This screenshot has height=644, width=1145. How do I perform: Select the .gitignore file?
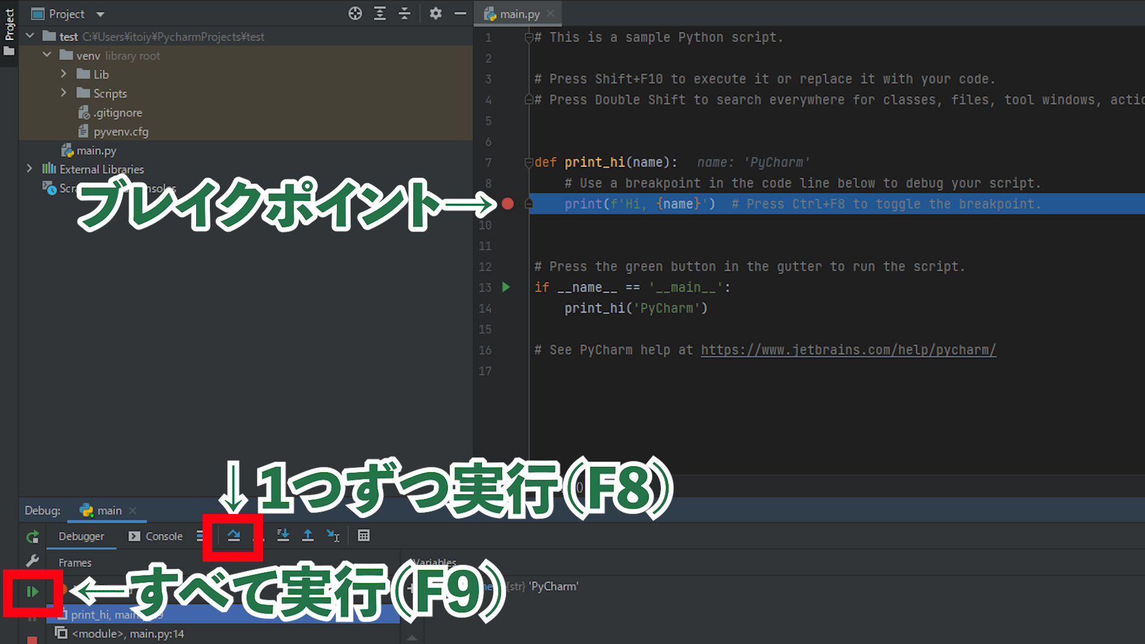[x=111, y=113]
